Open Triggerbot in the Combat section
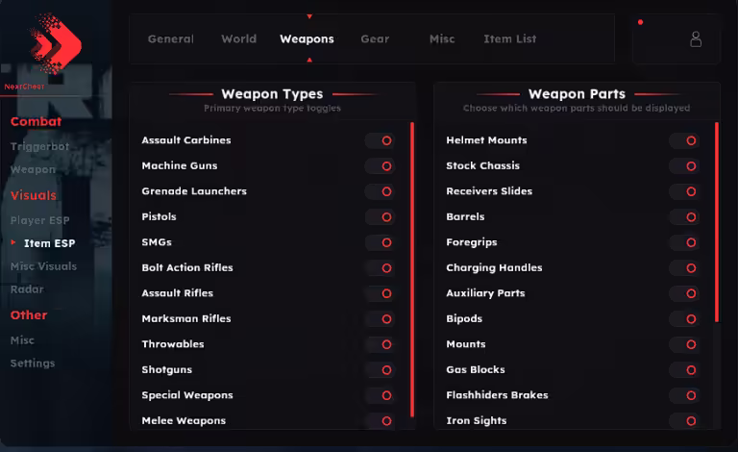Screen dimensions: 738x452 (39, 147)
